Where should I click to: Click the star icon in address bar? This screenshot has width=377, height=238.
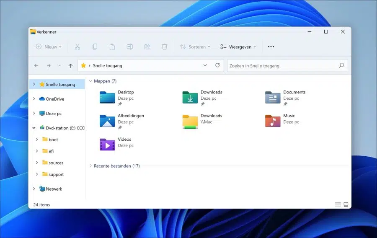coord(83,65)
